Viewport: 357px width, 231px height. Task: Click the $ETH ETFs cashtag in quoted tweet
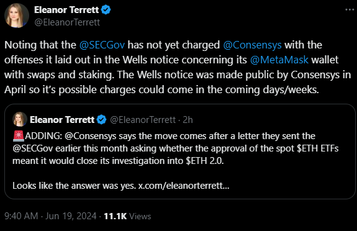[318, 148]
